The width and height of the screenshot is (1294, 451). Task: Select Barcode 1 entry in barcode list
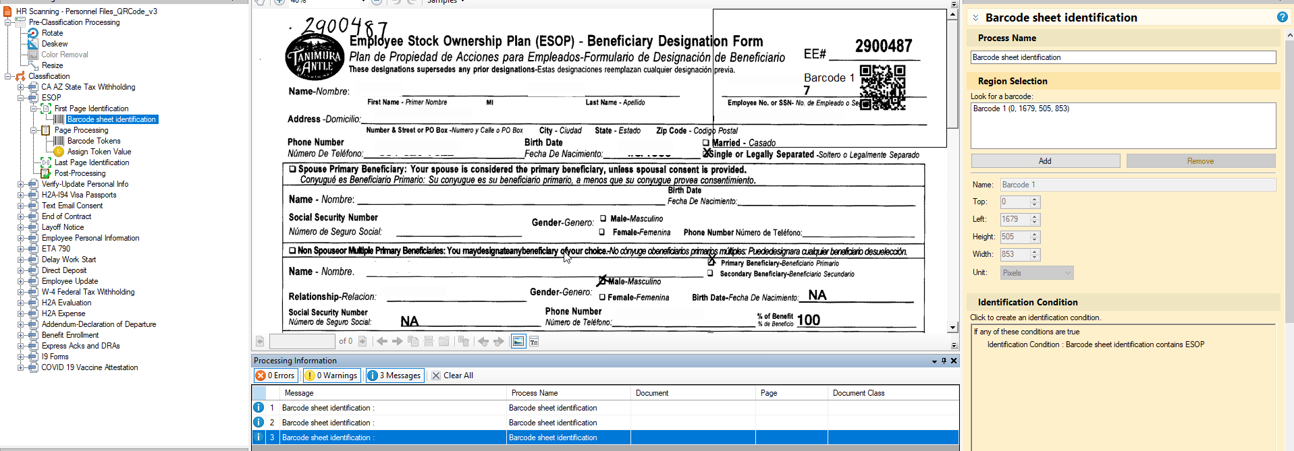coord(1021,109)
